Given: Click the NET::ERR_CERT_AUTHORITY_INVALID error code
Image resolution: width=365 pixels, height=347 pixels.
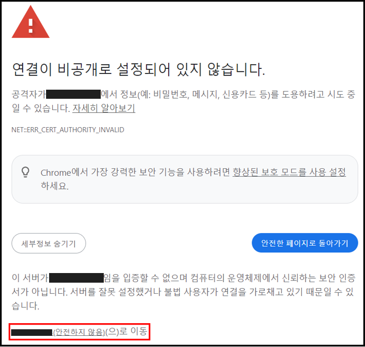Looking at the screenshot, I should [x=68, y=130].
